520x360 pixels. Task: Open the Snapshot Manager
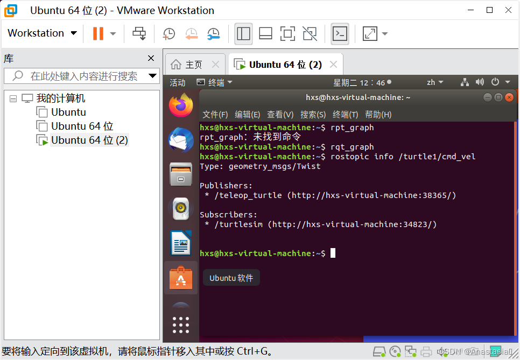(x=214, y=33)
